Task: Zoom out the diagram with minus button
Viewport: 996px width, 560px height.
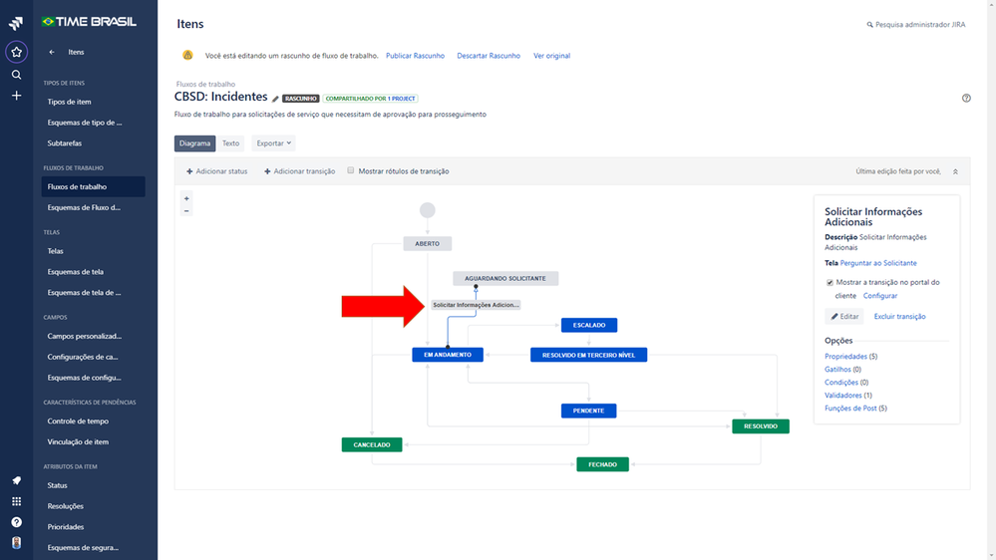Action: click(186, 211)
